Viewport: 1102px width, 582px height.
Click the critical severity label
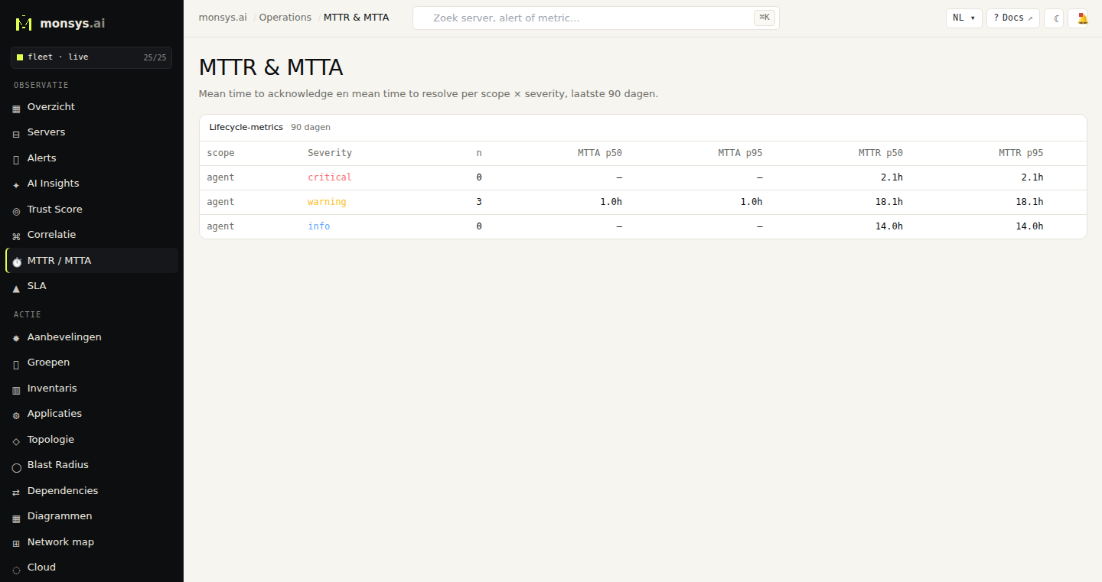pyautogui.click(x=330, y=177)
